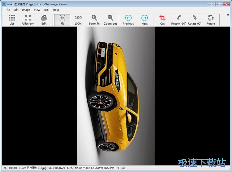The image size is (232, 172).
Task: Rotate the image -90 degrees
Action: [x=178, y=20]
